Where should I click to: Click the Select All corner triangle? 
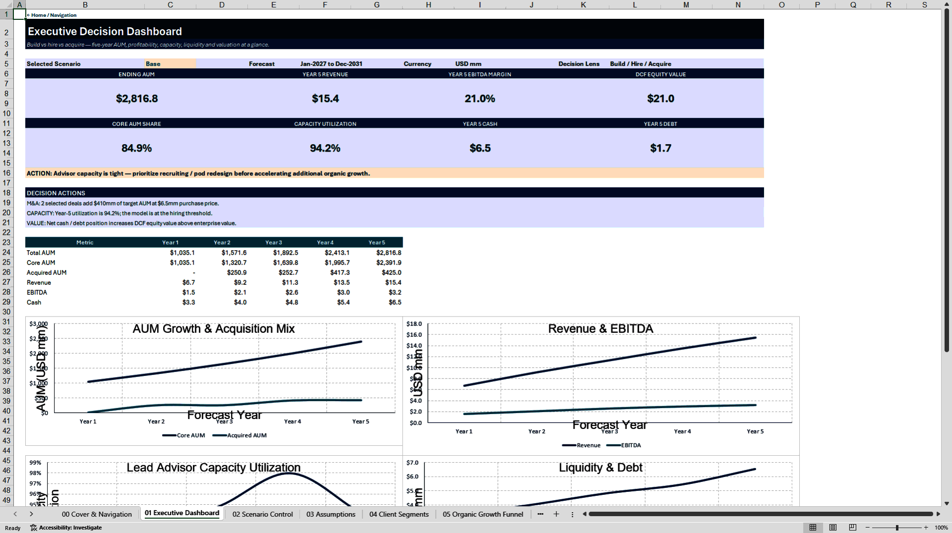[x=6, y=4]
